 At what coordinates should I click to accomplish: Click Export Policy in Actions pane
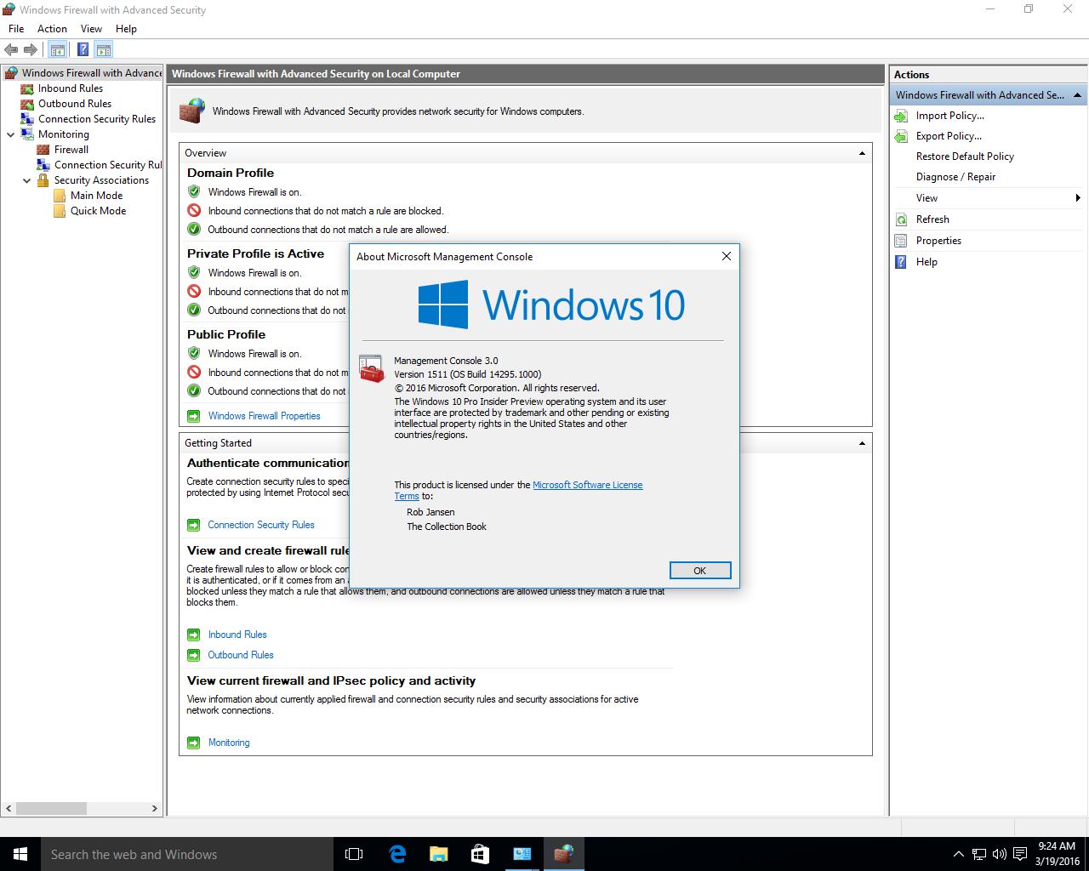[x=949, y=136]
